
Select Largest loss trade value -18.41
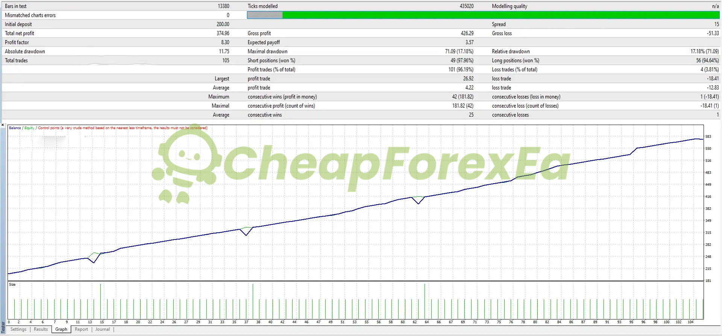(713, 79)
